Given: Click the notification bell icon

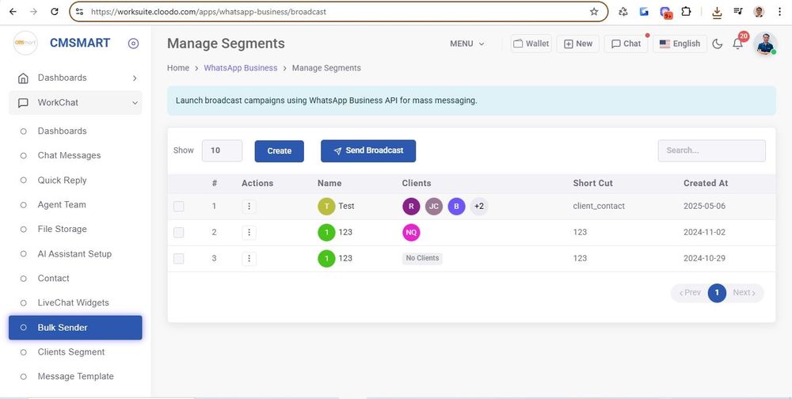Looking at the screenshot, I should click(x=737, y=44).
